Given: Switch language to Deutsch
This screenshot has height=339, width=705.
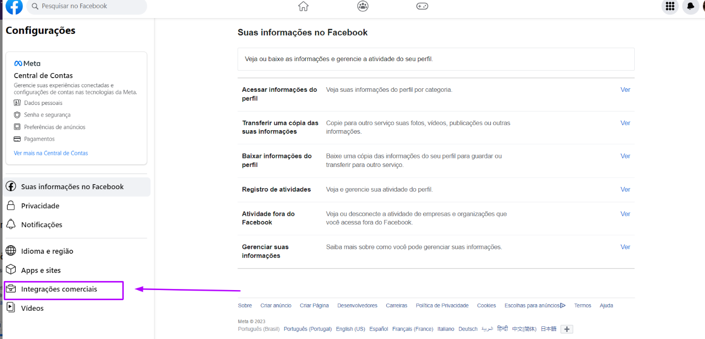Looking at the screenshot, I should [468, 329].
